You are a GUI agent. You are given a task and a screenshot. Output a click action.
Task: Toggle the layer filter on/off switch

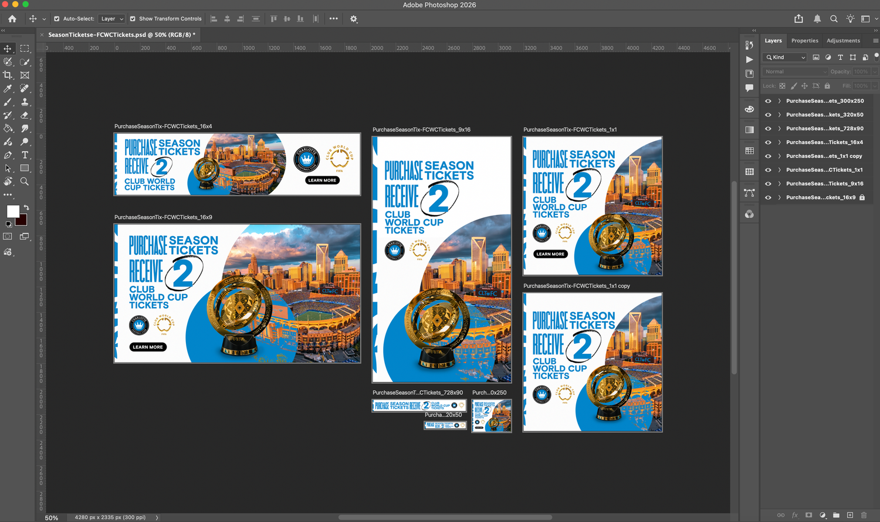876,56
